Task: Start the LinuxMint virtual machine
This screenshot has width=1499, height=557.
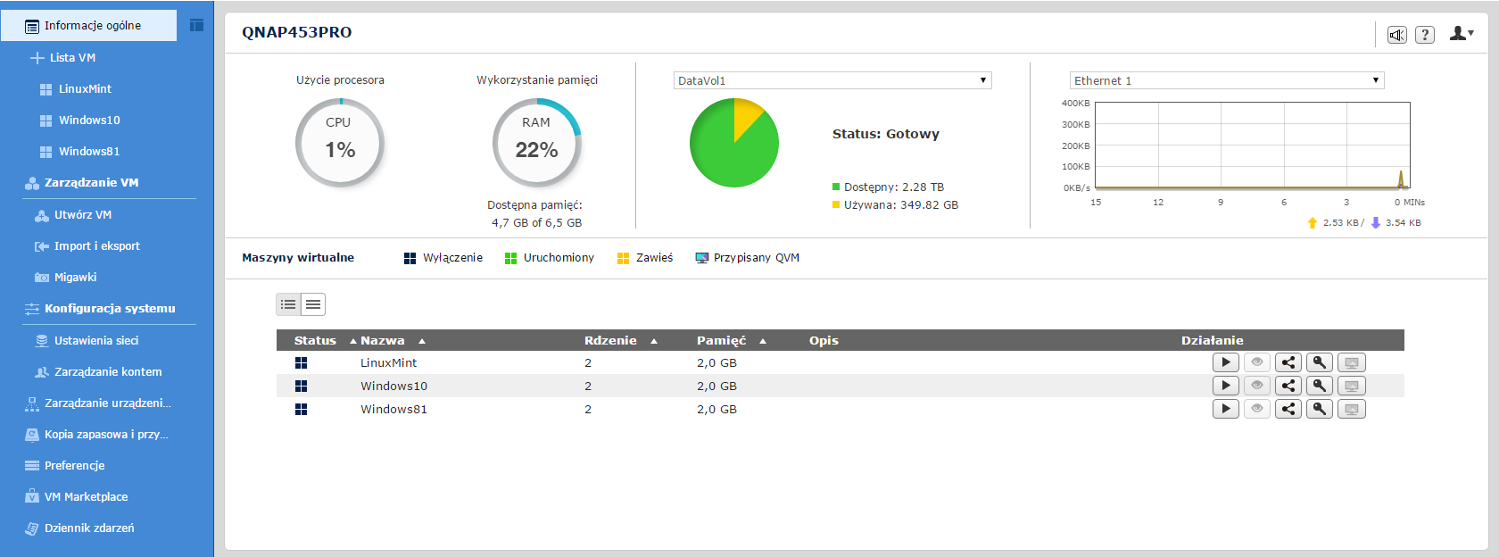Action: [1225, 362]
